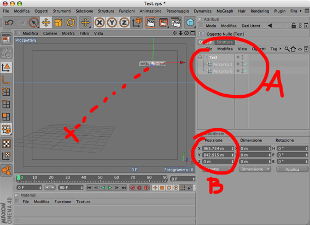Toggle the Z axis lock
The image size is (310, 225).
click(x=124, y=22)
